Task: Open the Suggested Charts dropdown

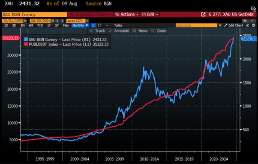Action: (x=90, y=15)
